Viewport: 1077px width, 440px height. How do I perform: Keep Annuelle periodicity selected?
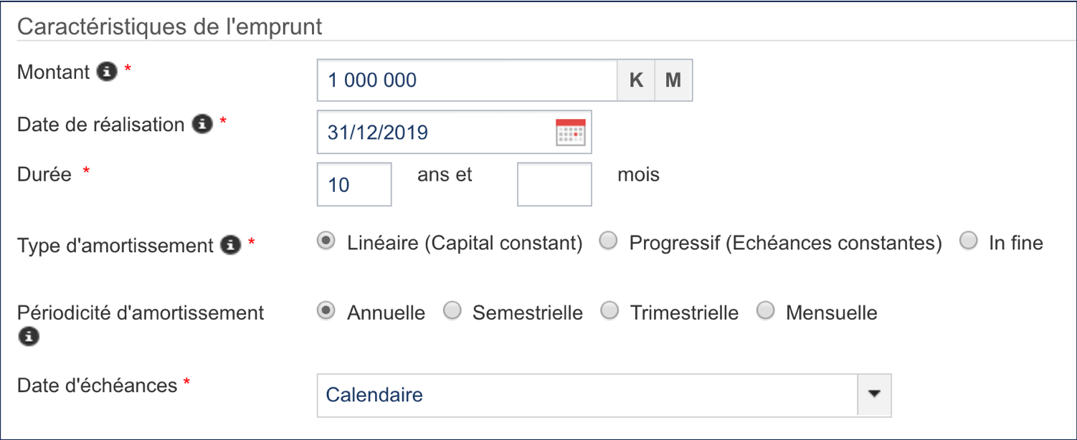click(x=328, y=310)
